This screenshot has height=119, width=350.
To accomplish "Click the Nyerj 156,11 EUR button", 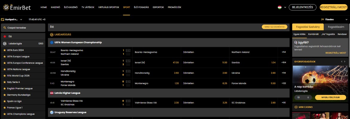I will tap(331, 98).
